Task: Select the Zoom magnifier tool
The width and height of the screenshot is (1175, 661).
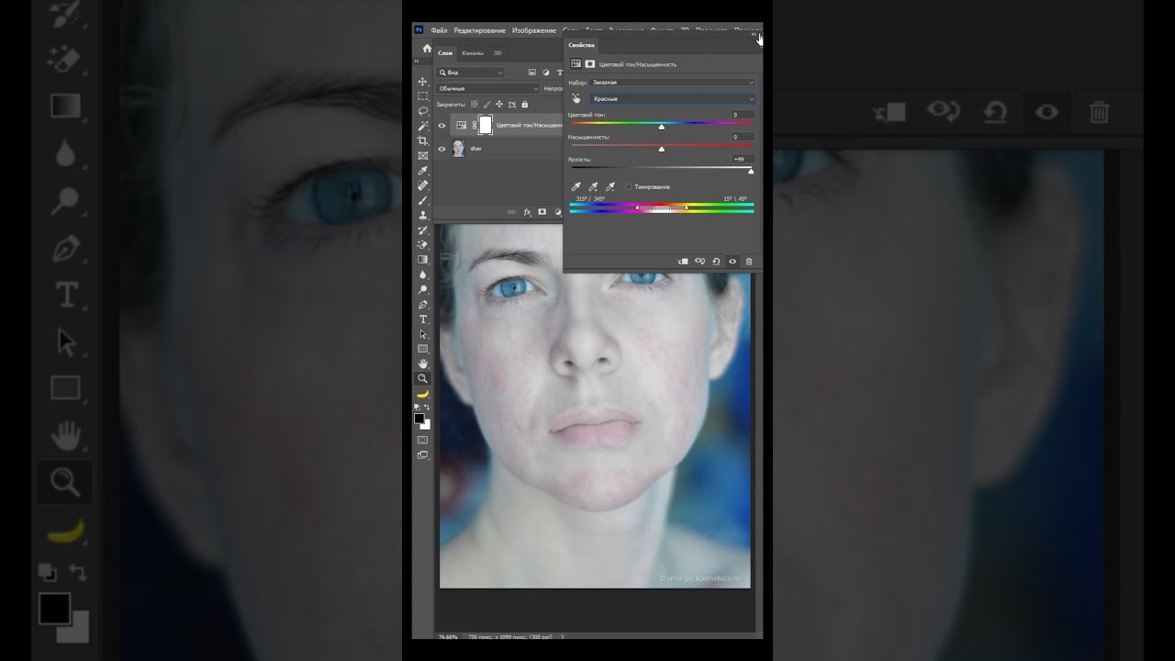Action: [423, 378]
